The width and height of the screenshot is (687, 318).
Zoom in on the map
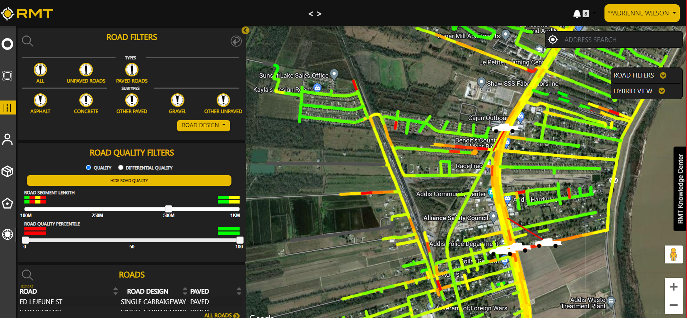pyautogui.click(x=673, y=287)
